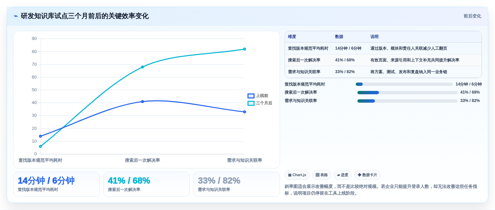Click the 上线前 data point at 41
The height and width of the screenshot is (210, 495).
[x=142, y=102]
